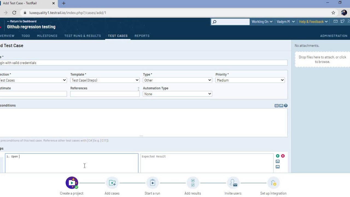350x197 pixels.
Task: Click the mail envelope icon in header
Action: (x=336, y=21)
